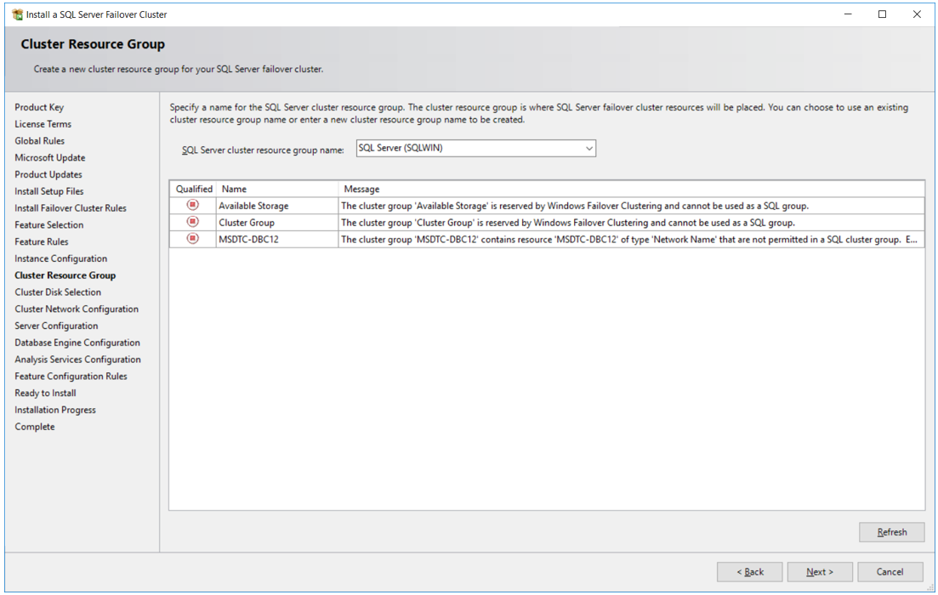Select the Product Updates step
The height and width of the screenshot is (595, 938).
(48, 174)
